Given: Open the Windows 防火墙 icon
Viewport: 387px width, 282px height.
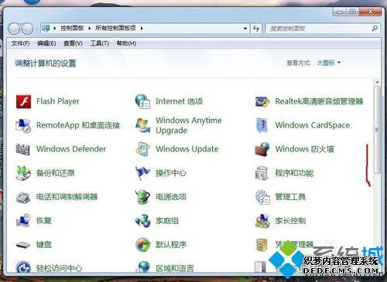Looking at the screenshot, I should [262, 149].
